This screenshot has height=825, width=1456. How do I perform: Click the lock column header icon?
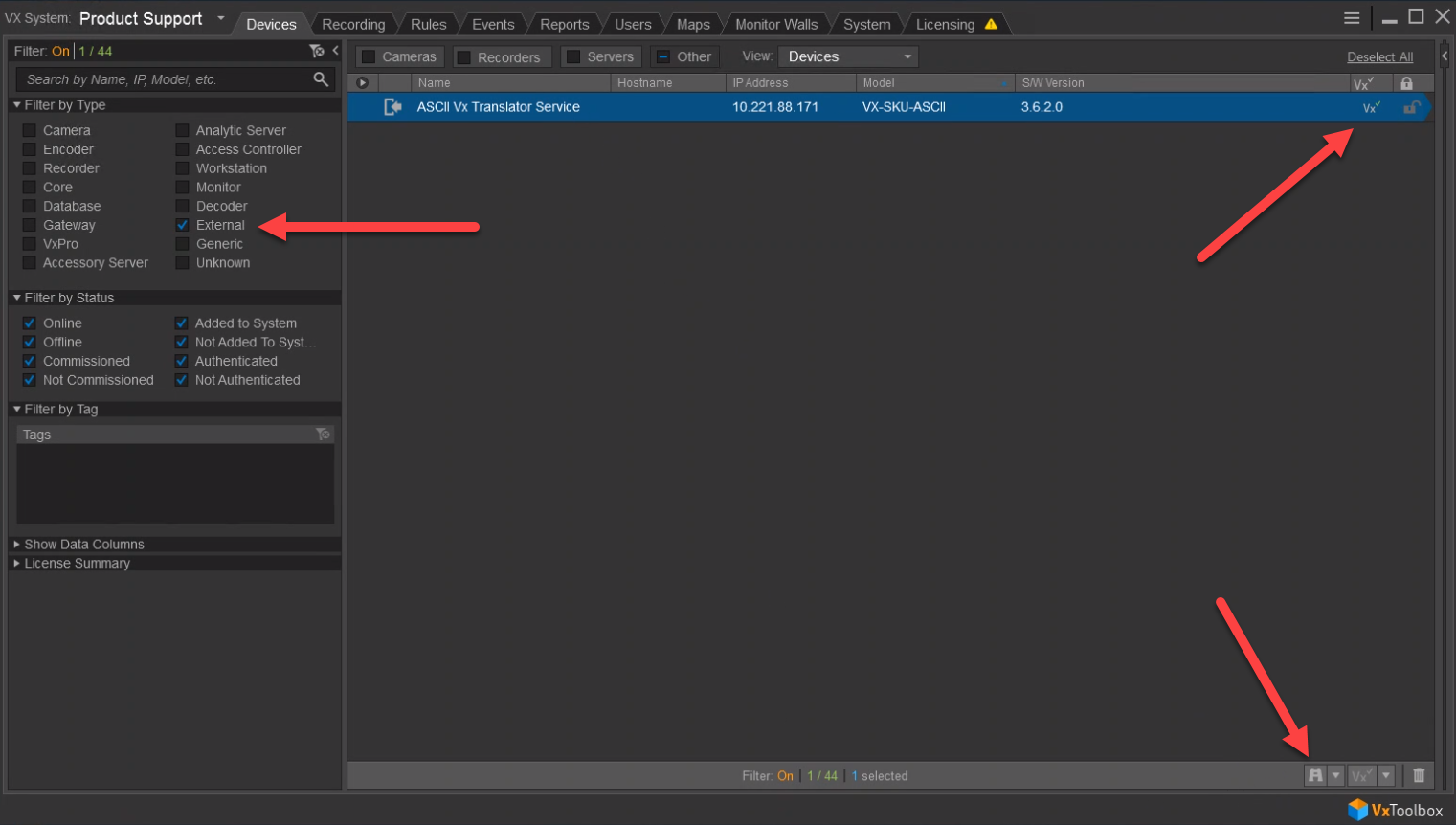click(x=1406, y=83)
